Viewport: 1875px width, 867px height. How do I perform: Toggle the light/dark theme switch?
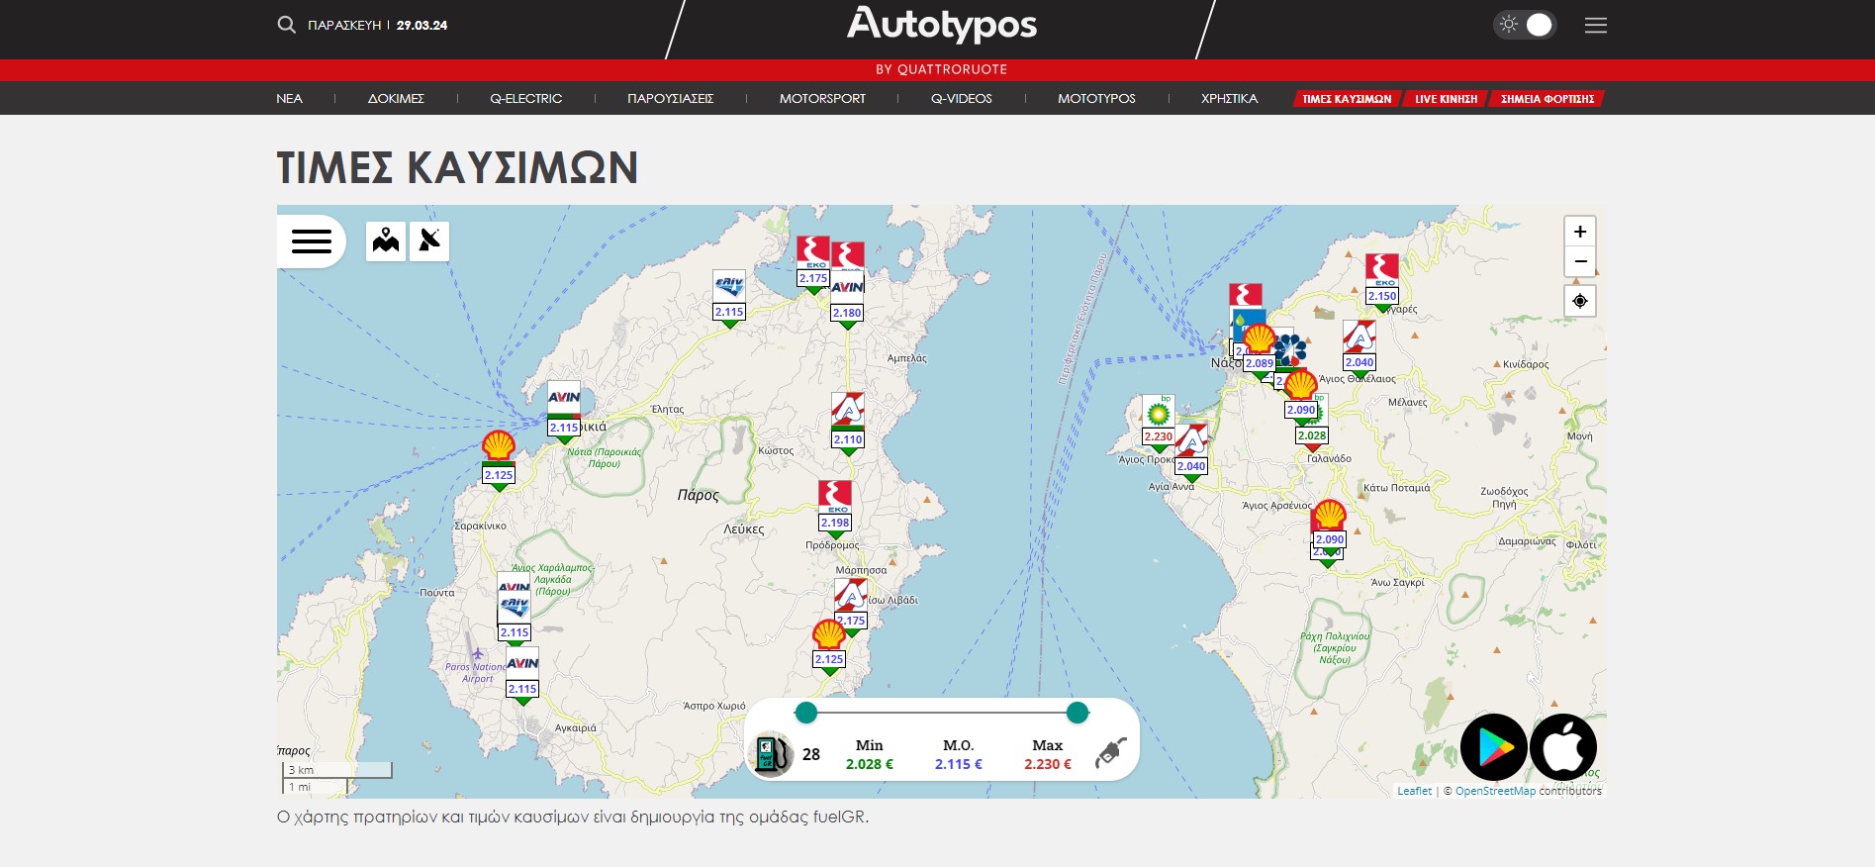(x=1525, y=25)
